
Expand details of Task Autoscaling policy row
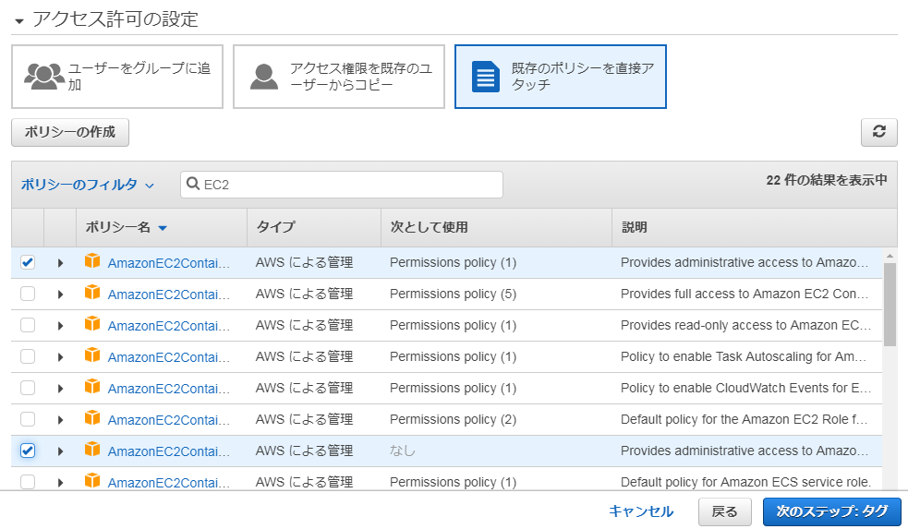click(x=60, y=356)
